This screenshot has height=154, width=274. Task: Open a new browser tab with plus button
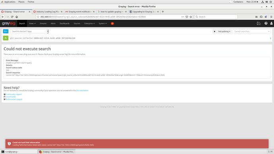click(163, 12)
